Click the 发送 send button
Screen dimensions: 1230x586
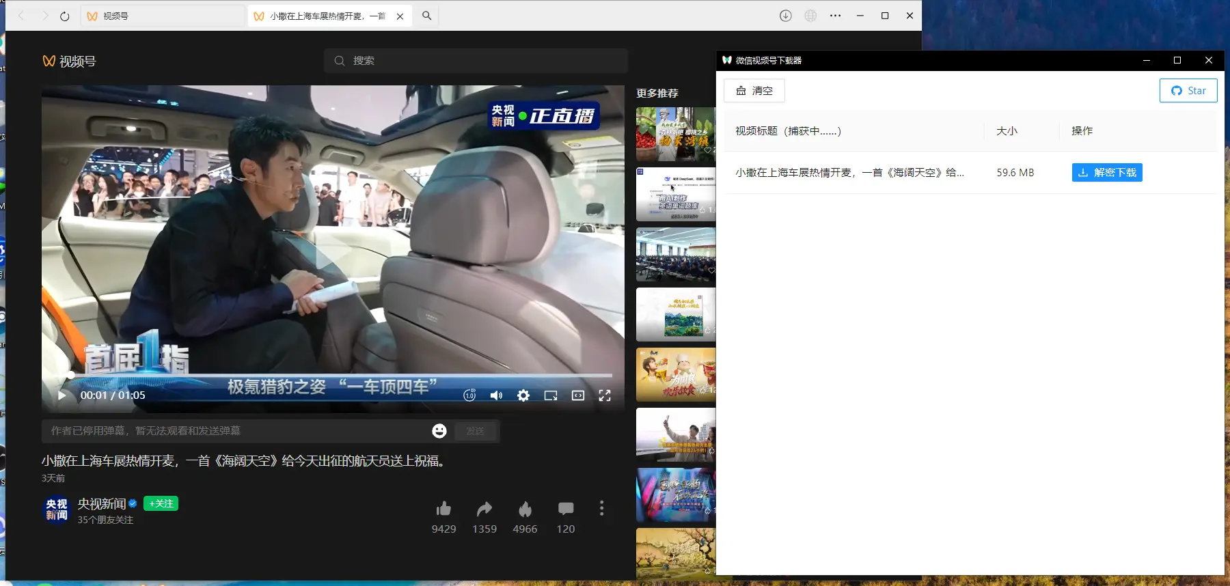coord(475,431)
